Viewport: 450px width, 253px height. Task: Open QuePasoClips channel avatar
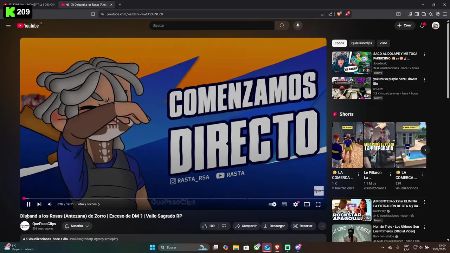tap(25, 226)
